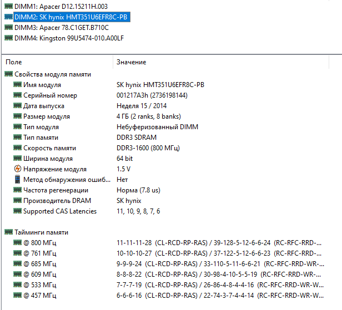
Task: Select DIMM3: Apacer 78.C1GET.B710C entry
Action: pyautogui.click(x=62, y=28)
